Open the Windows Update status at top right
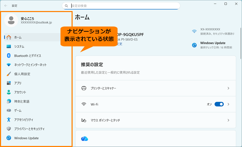Image resolution: width=242 pixels, height=147 pixels. pos(213,43)
